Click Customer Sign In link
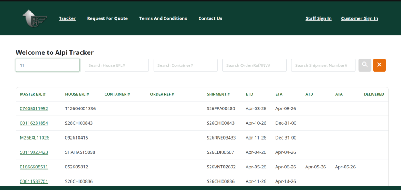This screenshot has width=401, height=190. (x=359, y=18)
